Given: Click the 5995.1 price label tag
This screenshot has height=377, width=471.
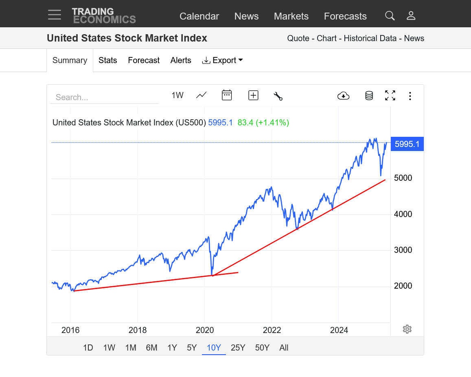Looking at the screenshot, I should [407, 144].
